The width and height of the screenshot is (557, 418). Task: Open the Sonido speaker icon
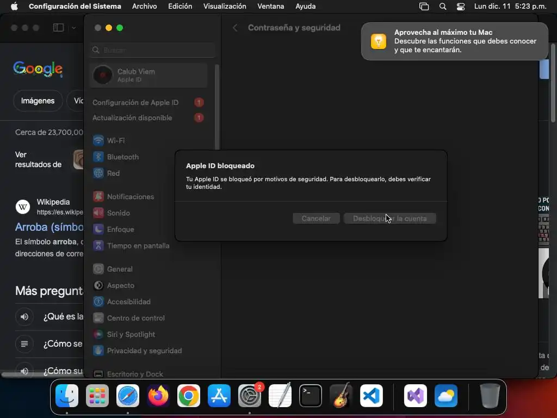click(x=98, y=213)
